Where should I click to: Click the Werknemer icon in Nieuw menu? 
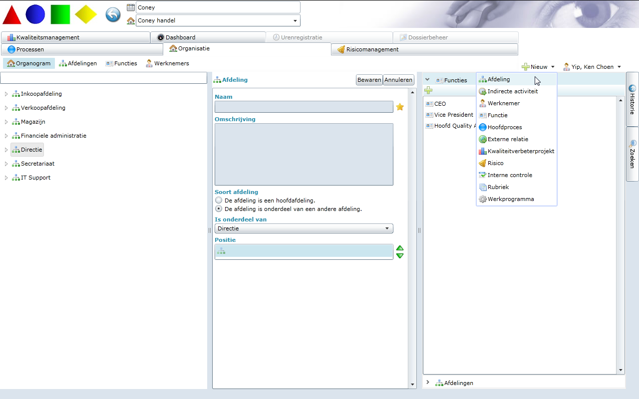pos(483,103)
